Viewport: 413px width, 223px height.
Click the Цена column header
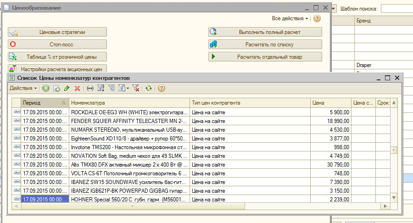pos(331,103)
